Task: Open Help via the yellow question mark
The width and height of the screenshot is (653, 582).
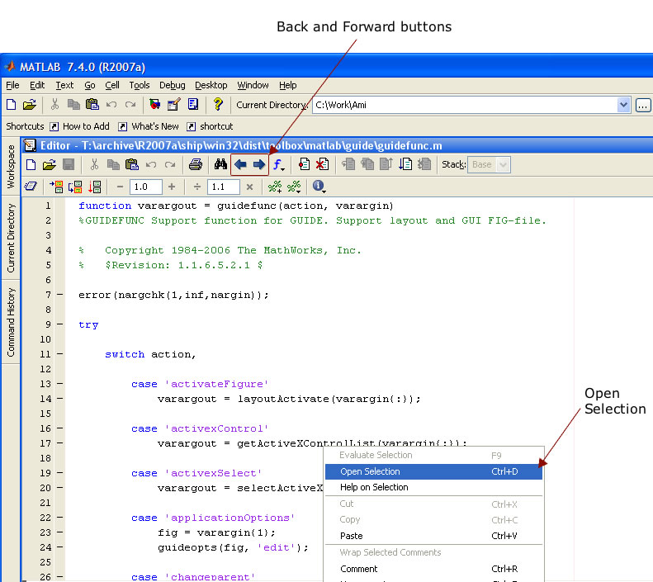Action: point(218,105)
